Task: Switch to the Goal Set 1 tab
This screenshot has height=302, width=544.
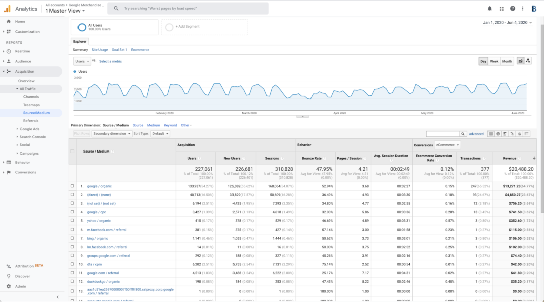Action: coord(119,50)
